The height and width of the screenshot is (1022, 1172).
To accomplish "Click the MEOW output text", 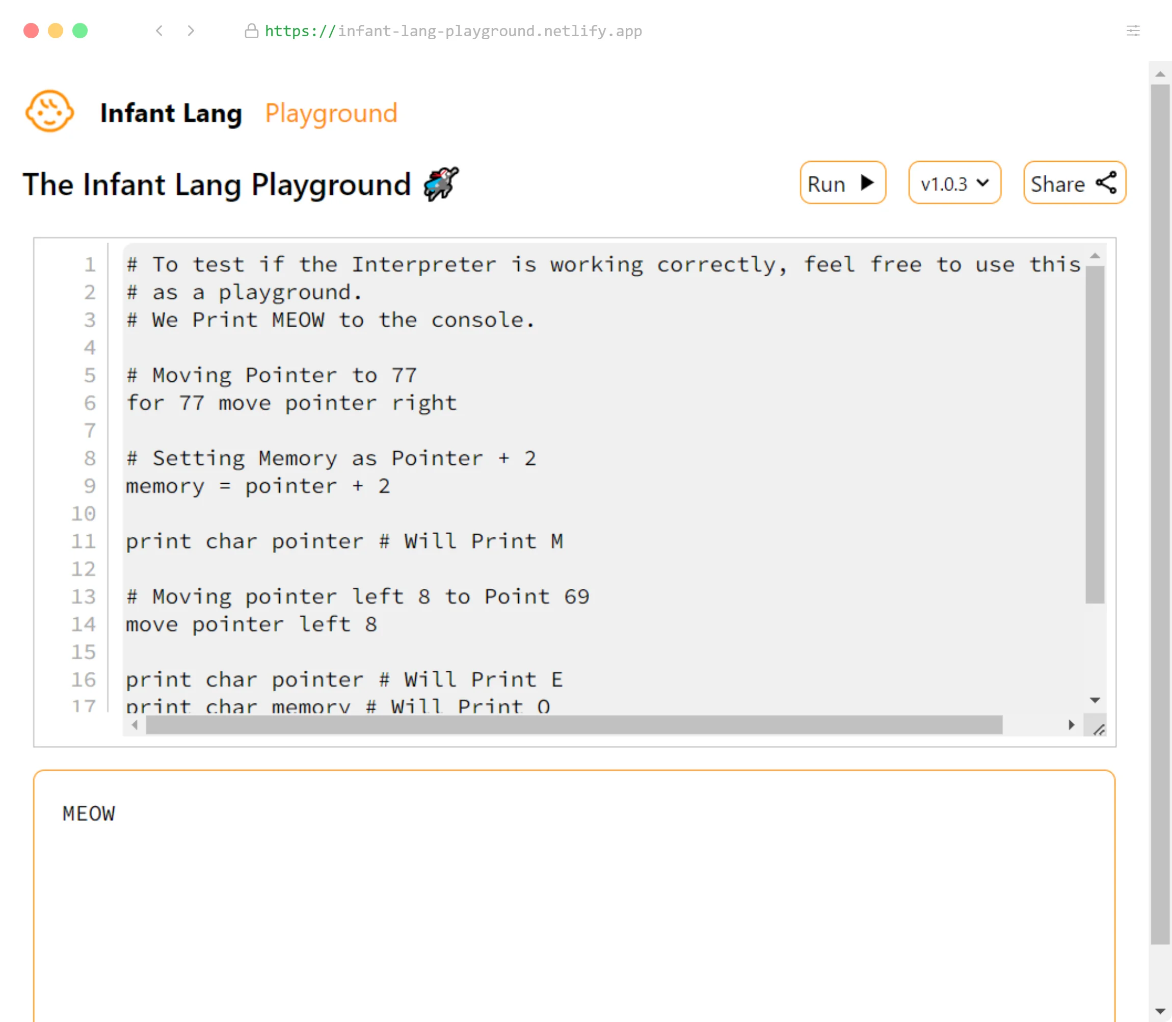I will (89, 814).
